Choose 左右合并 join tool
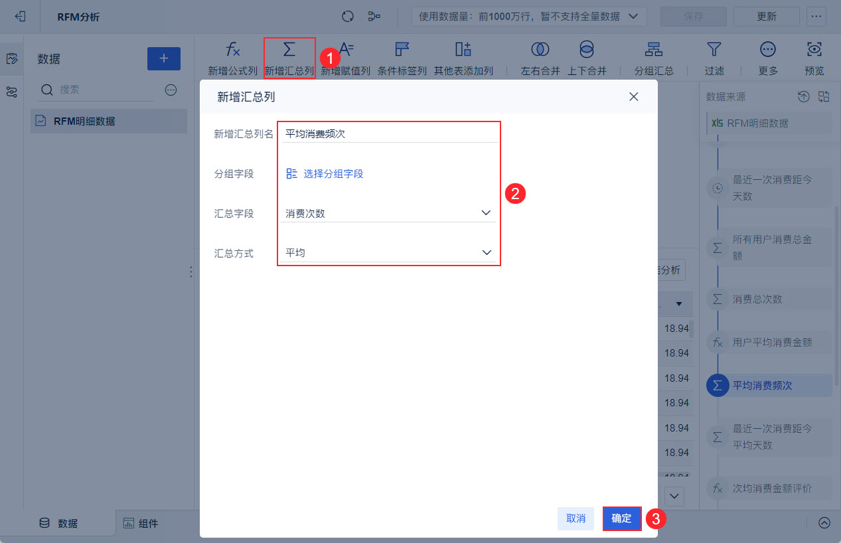Image resolution: width=841 pixels, height=543 pixels. tap(540, 58)
